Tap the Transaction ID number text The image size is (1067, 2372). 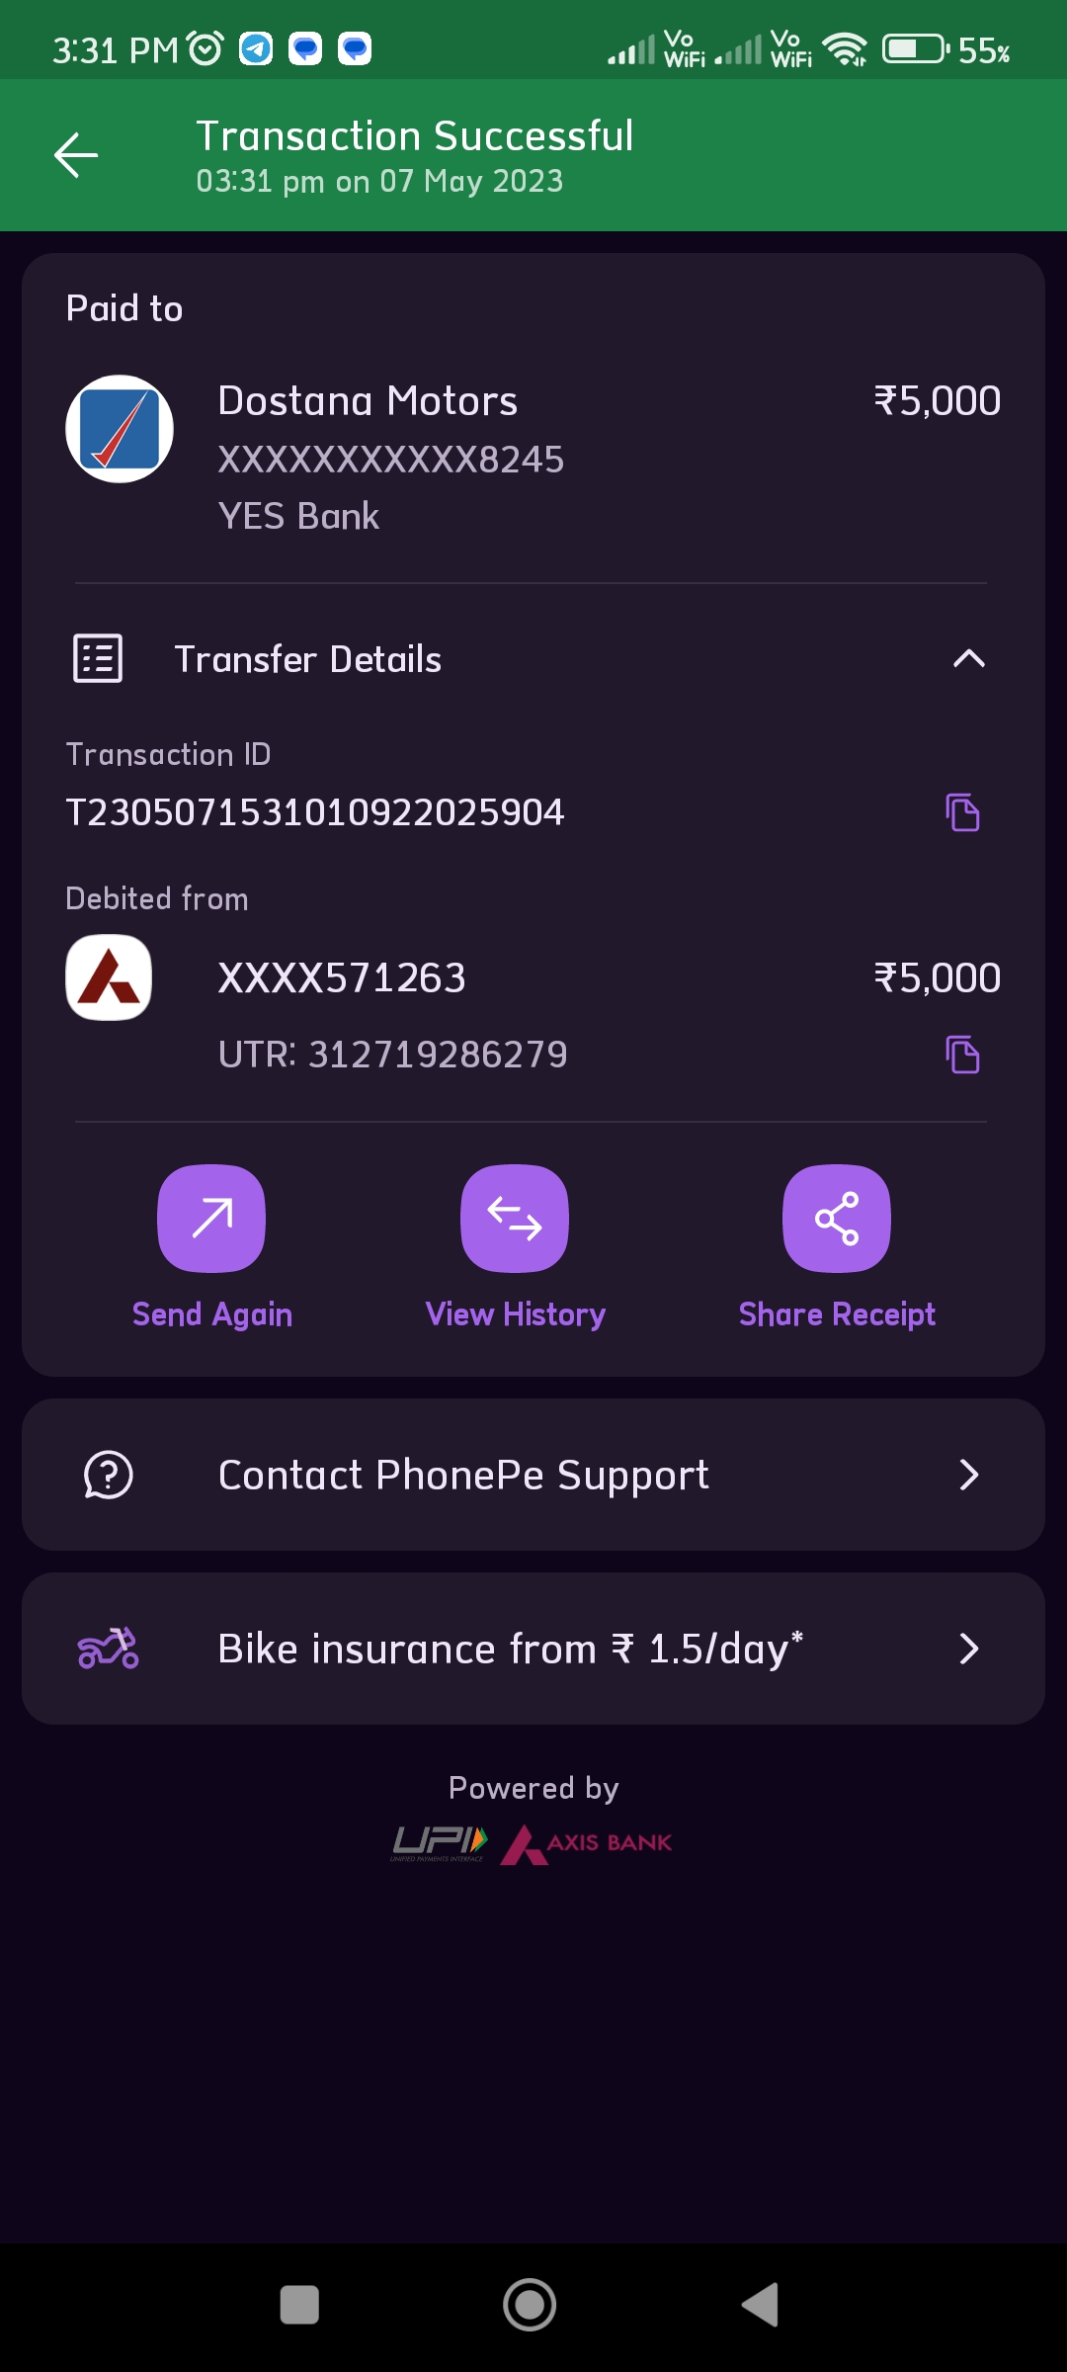pyautogui.click(x=315, y=812)
